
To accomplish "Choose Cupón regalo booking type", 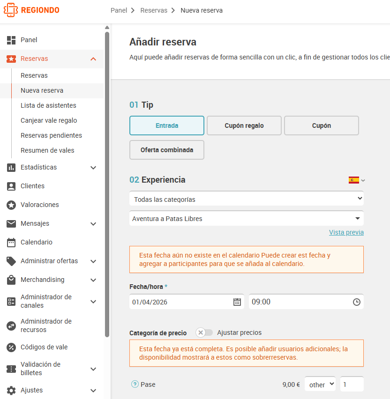I will point(244,126).
